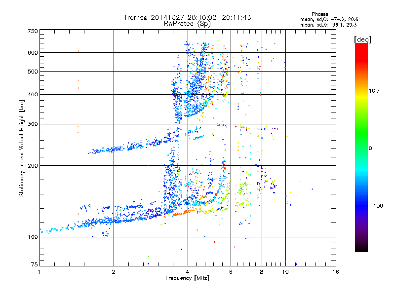The image size is (395, 296).
Task: Click the y-axis tick label '600'
Action: 33,53
